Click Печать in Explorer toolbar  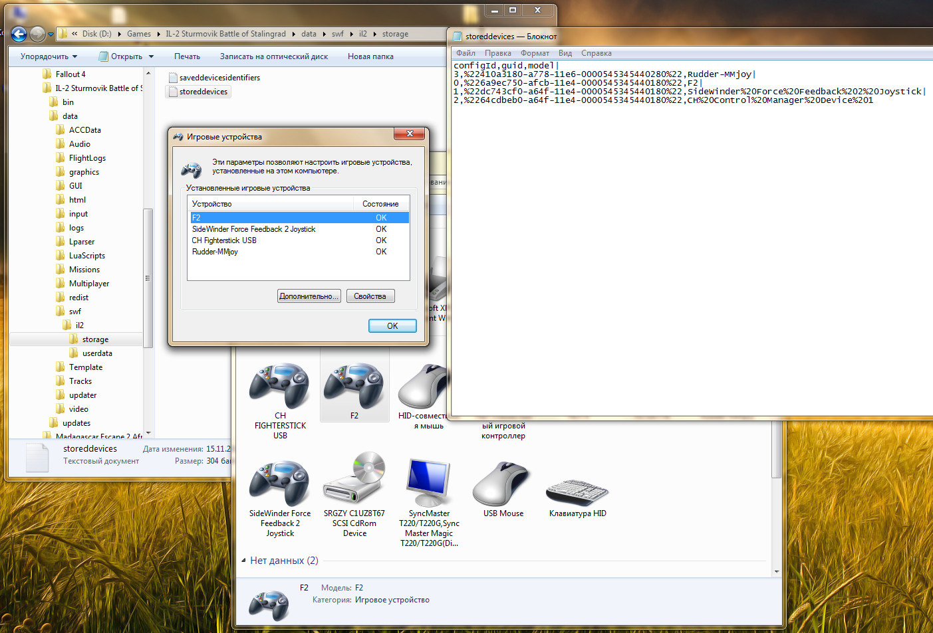coord(187,56)
